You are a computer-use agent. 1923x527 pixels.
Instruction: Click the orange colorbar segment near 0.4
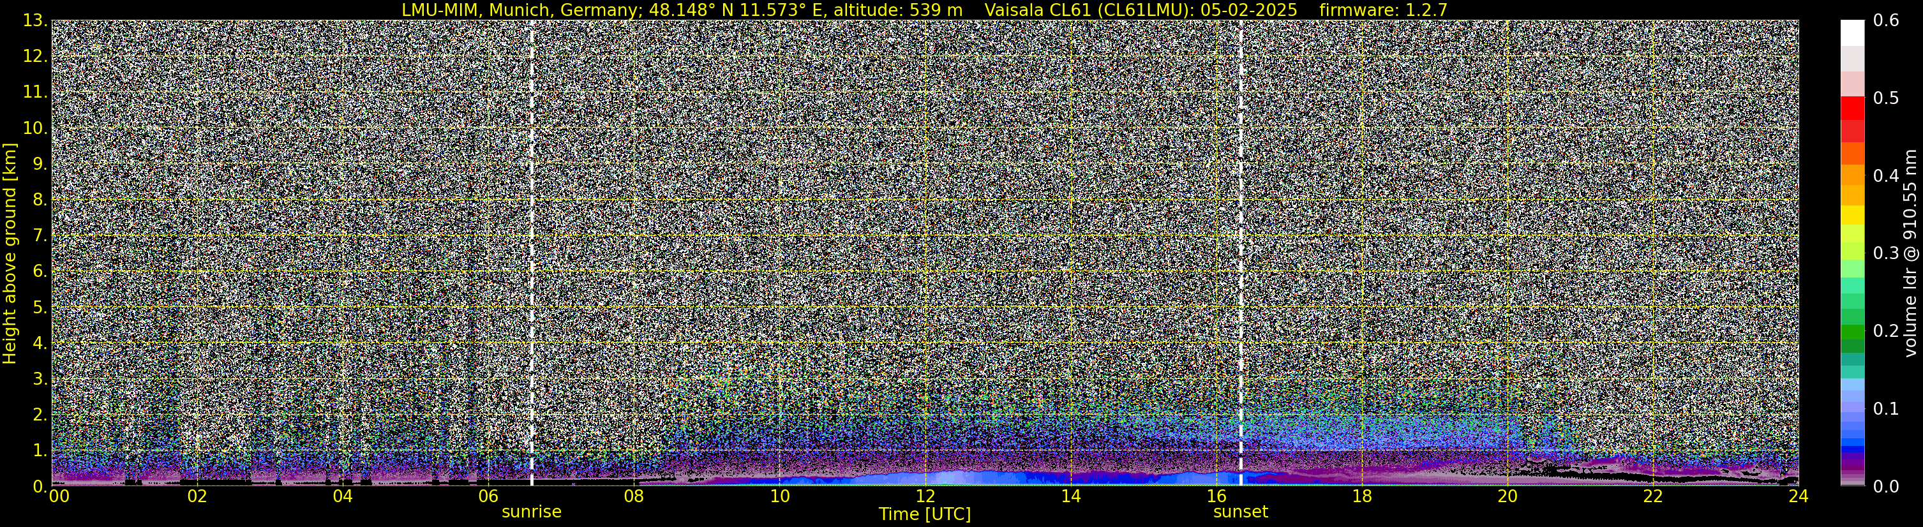(1852, 175)
